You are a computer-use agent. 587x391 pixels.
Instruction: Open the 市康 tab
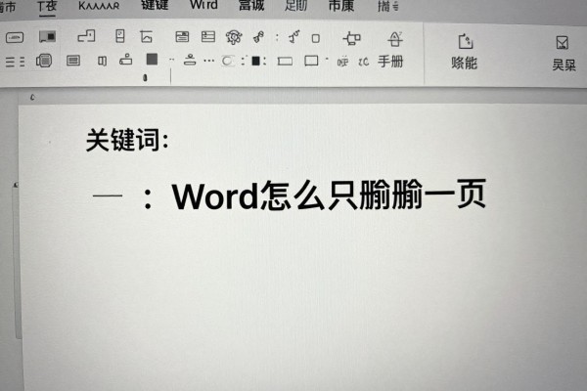point(341,6)
